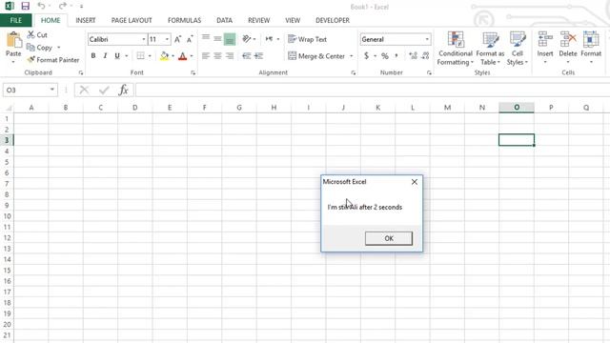Expand Font dialog launcher
The width and height of the screenshot is (610, 343).
pos(193,72)
